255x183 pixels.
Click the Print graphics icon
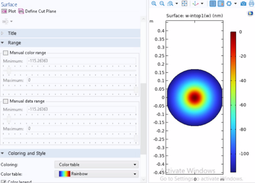tap(251, 4)
